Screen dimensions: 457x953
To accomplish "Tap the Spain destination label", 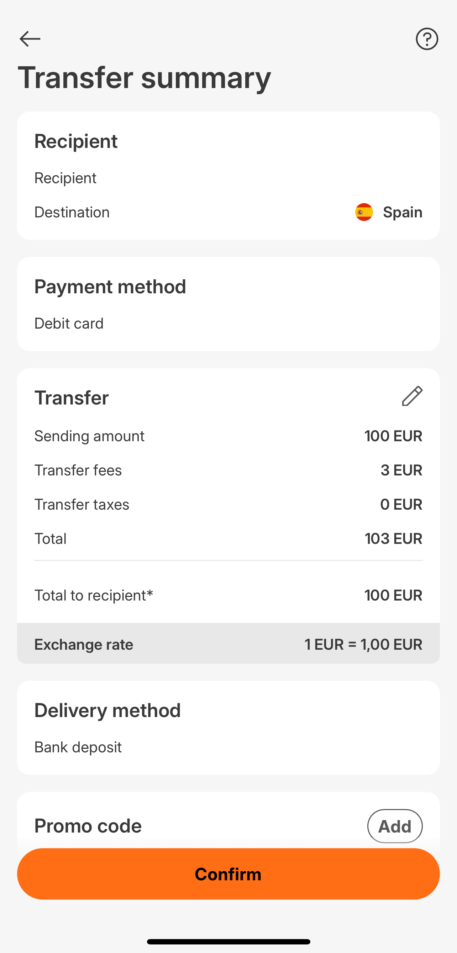I will (x=403, y=212).
